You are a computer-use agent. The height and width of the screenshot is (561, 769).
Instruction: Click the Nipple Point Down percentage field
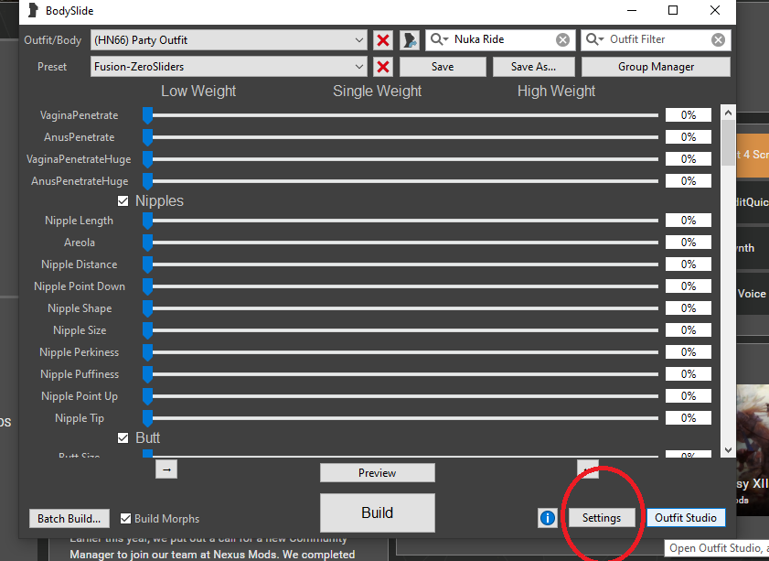click(689, 286)
